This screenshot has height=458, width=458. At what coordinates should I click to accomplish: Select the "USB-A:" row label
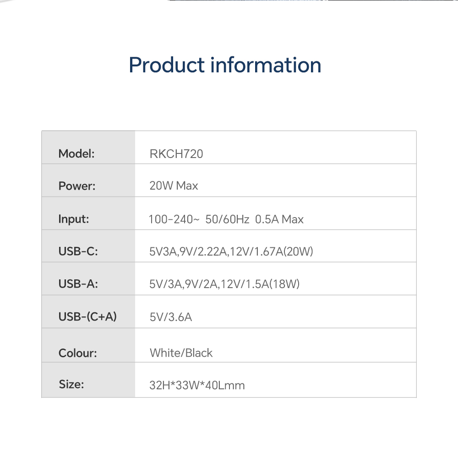click(78, 284)
